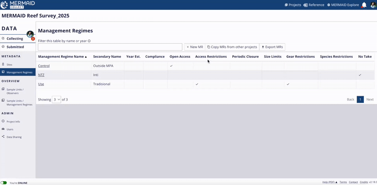Open the Terms link
This screenshot has height=185, width=377.
(x=343, y=182)
